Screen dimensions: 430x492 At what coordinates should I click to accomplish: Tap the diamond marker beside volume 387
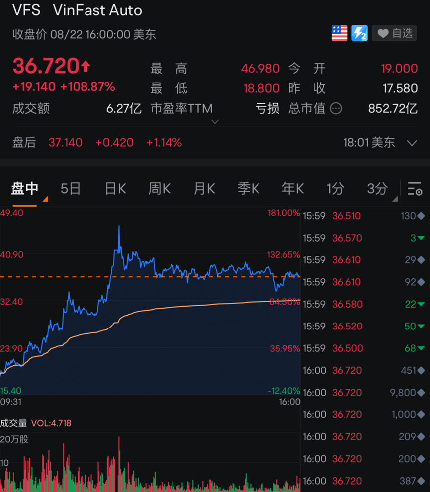[x=421, y=481]
